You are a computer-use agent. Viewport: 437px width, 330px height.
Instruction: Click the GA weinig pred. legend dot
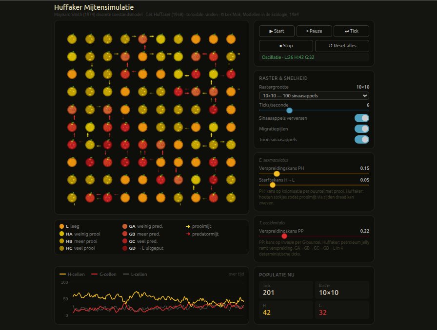125,226
